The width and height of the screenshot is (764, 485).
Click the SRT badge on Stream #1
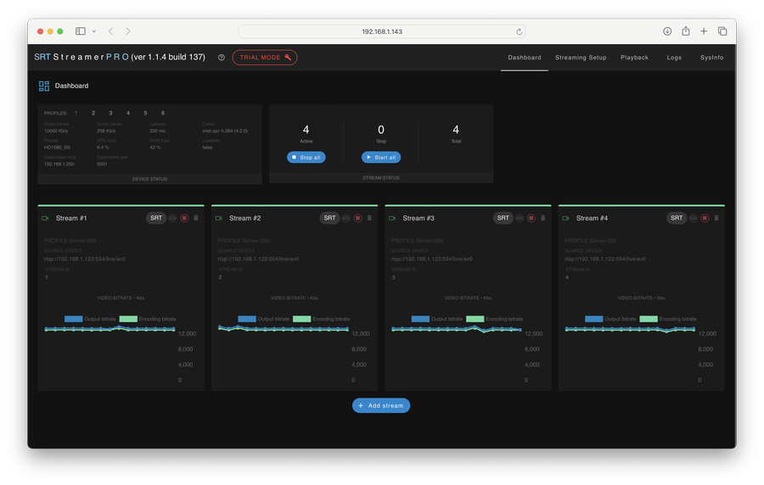156,218
